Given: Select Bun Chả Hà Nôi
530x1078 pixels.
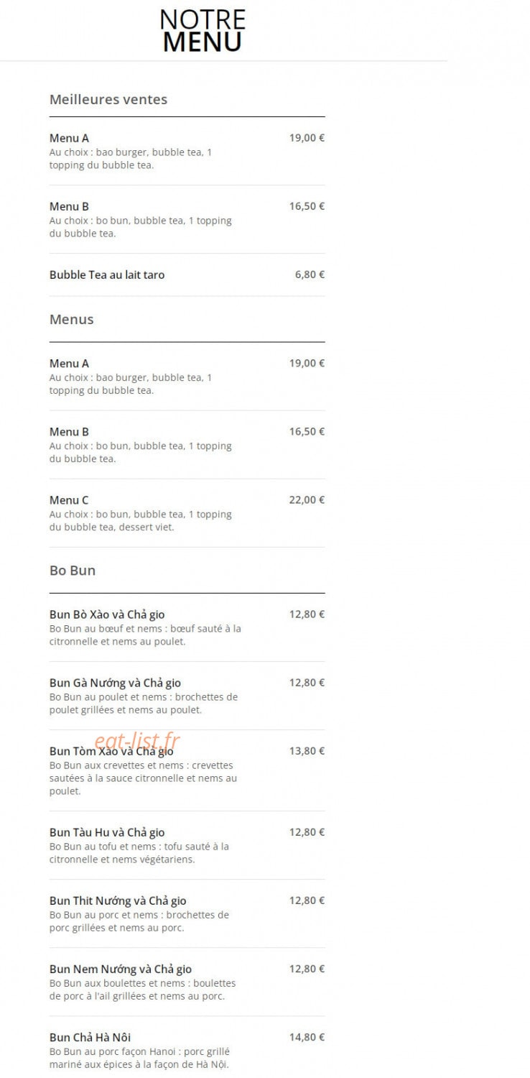Looking at the screenshot, I should tap(187, 1050).
